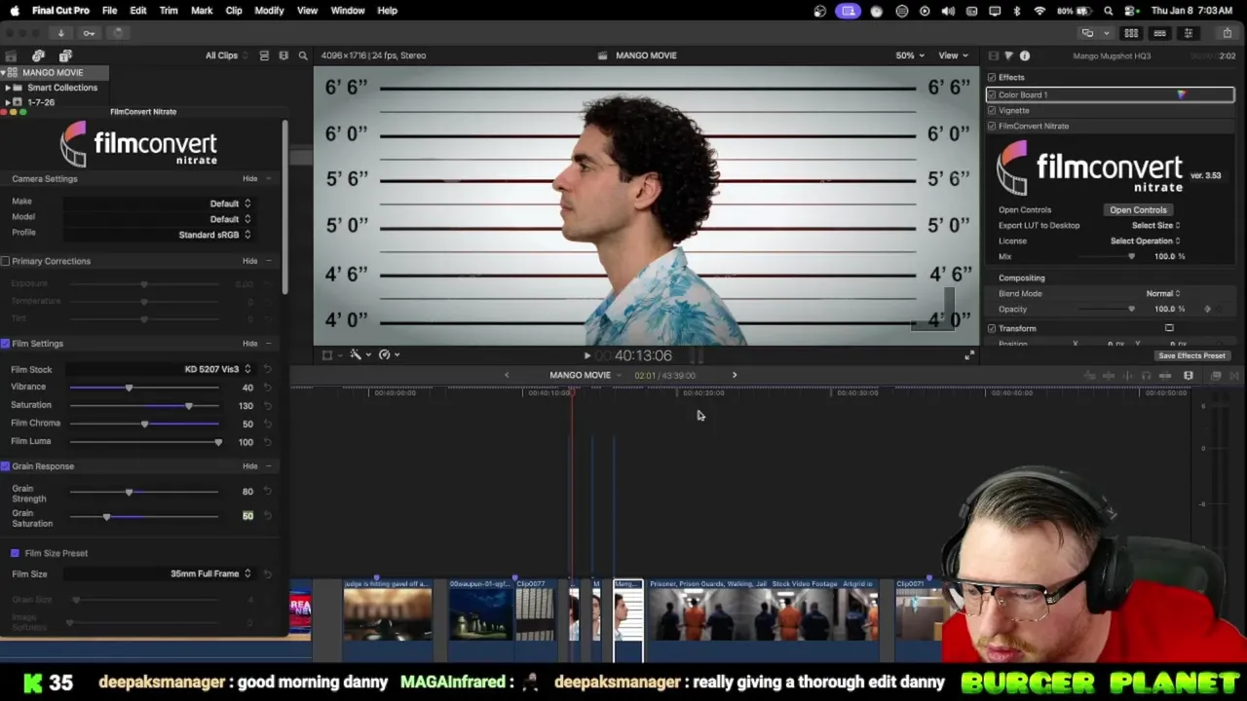Show the libraries sidebar clapper icon
Screen dimensions: 1247x701
click(11, 55)
